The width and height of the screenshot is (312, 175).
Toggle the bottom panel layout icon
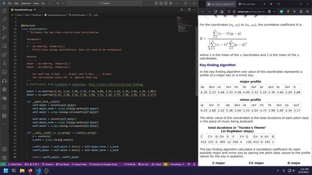click(161, 3)
